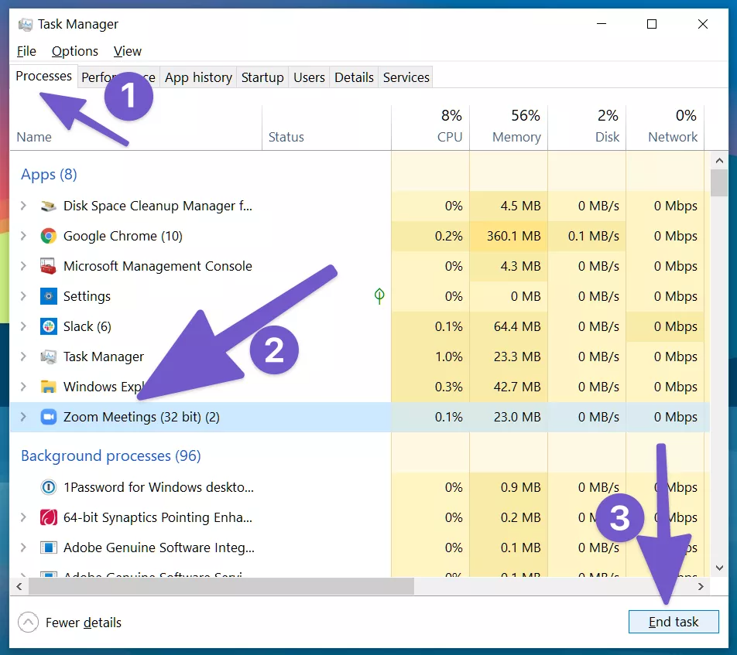Click the 1Password process icon
Image resolution: width=737 pixels, height=655 pixels.
pyautogui.click(x=49, y=487)
